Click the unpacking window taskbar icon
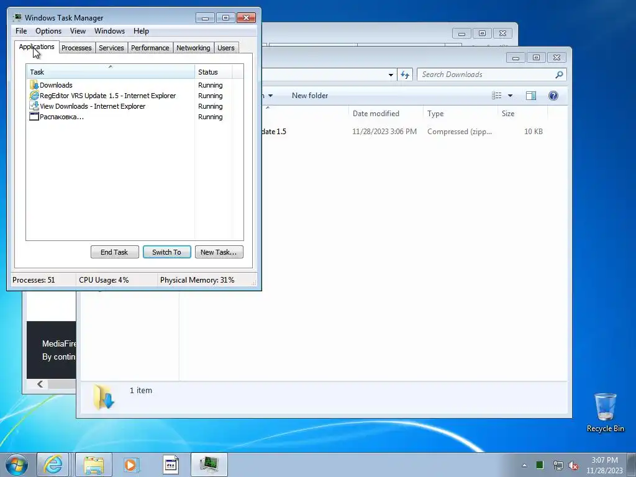Screen dimensions: 636x477 point(171,465)
